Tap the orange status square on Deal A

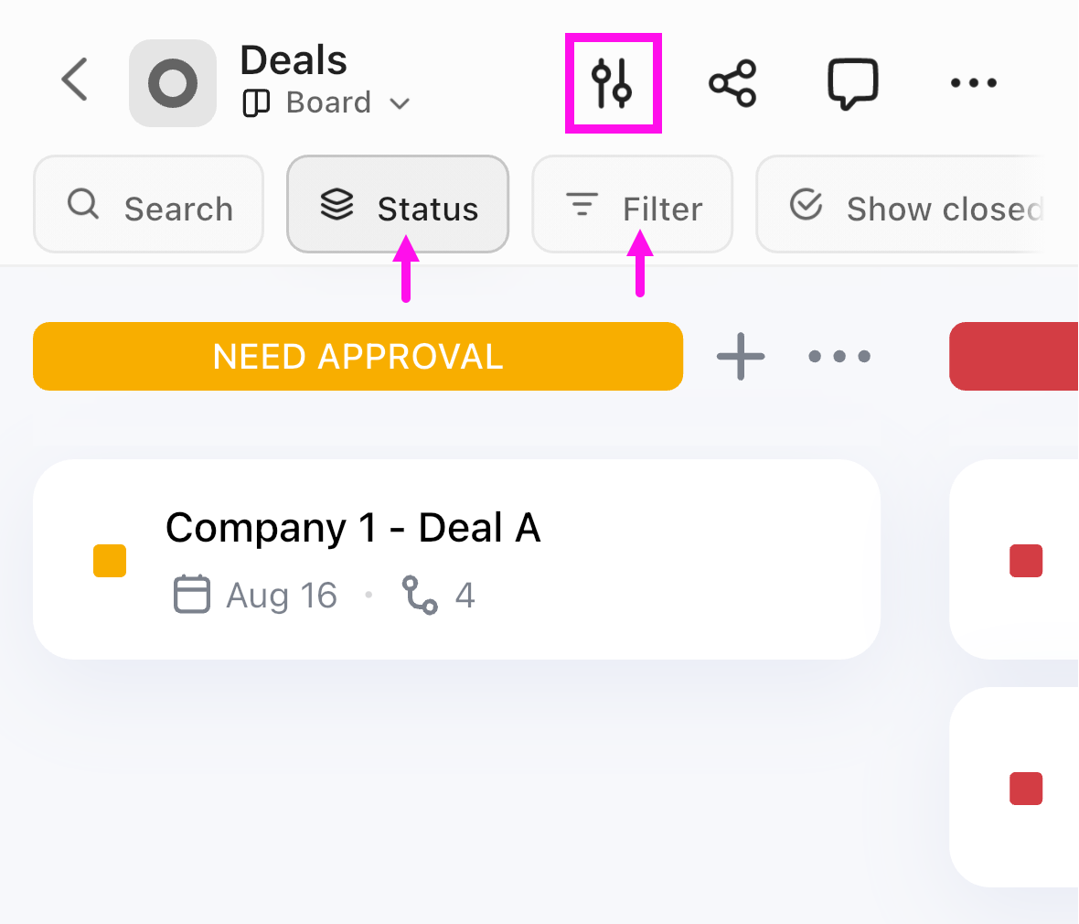[109, 560]
